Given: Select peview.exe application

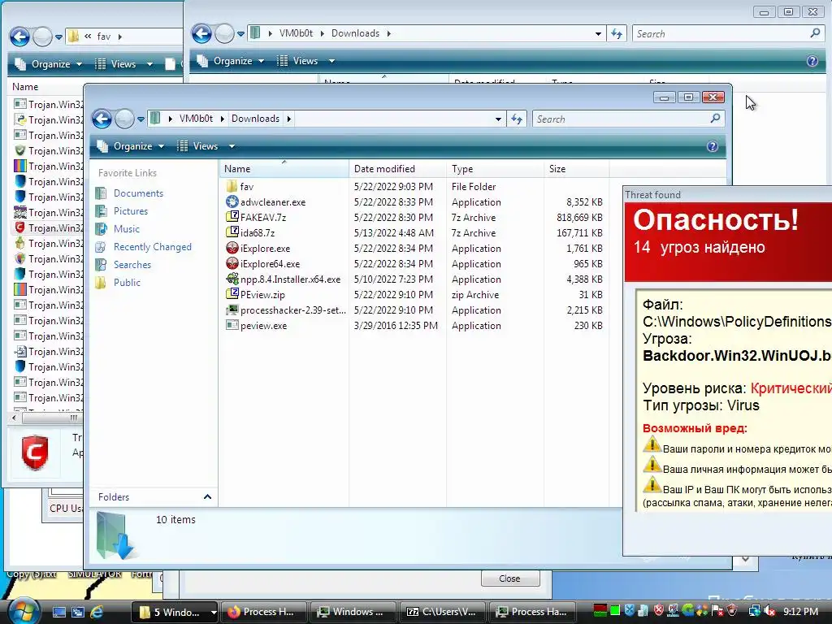Looking at the screenshot, I should (x=263, y=325).
